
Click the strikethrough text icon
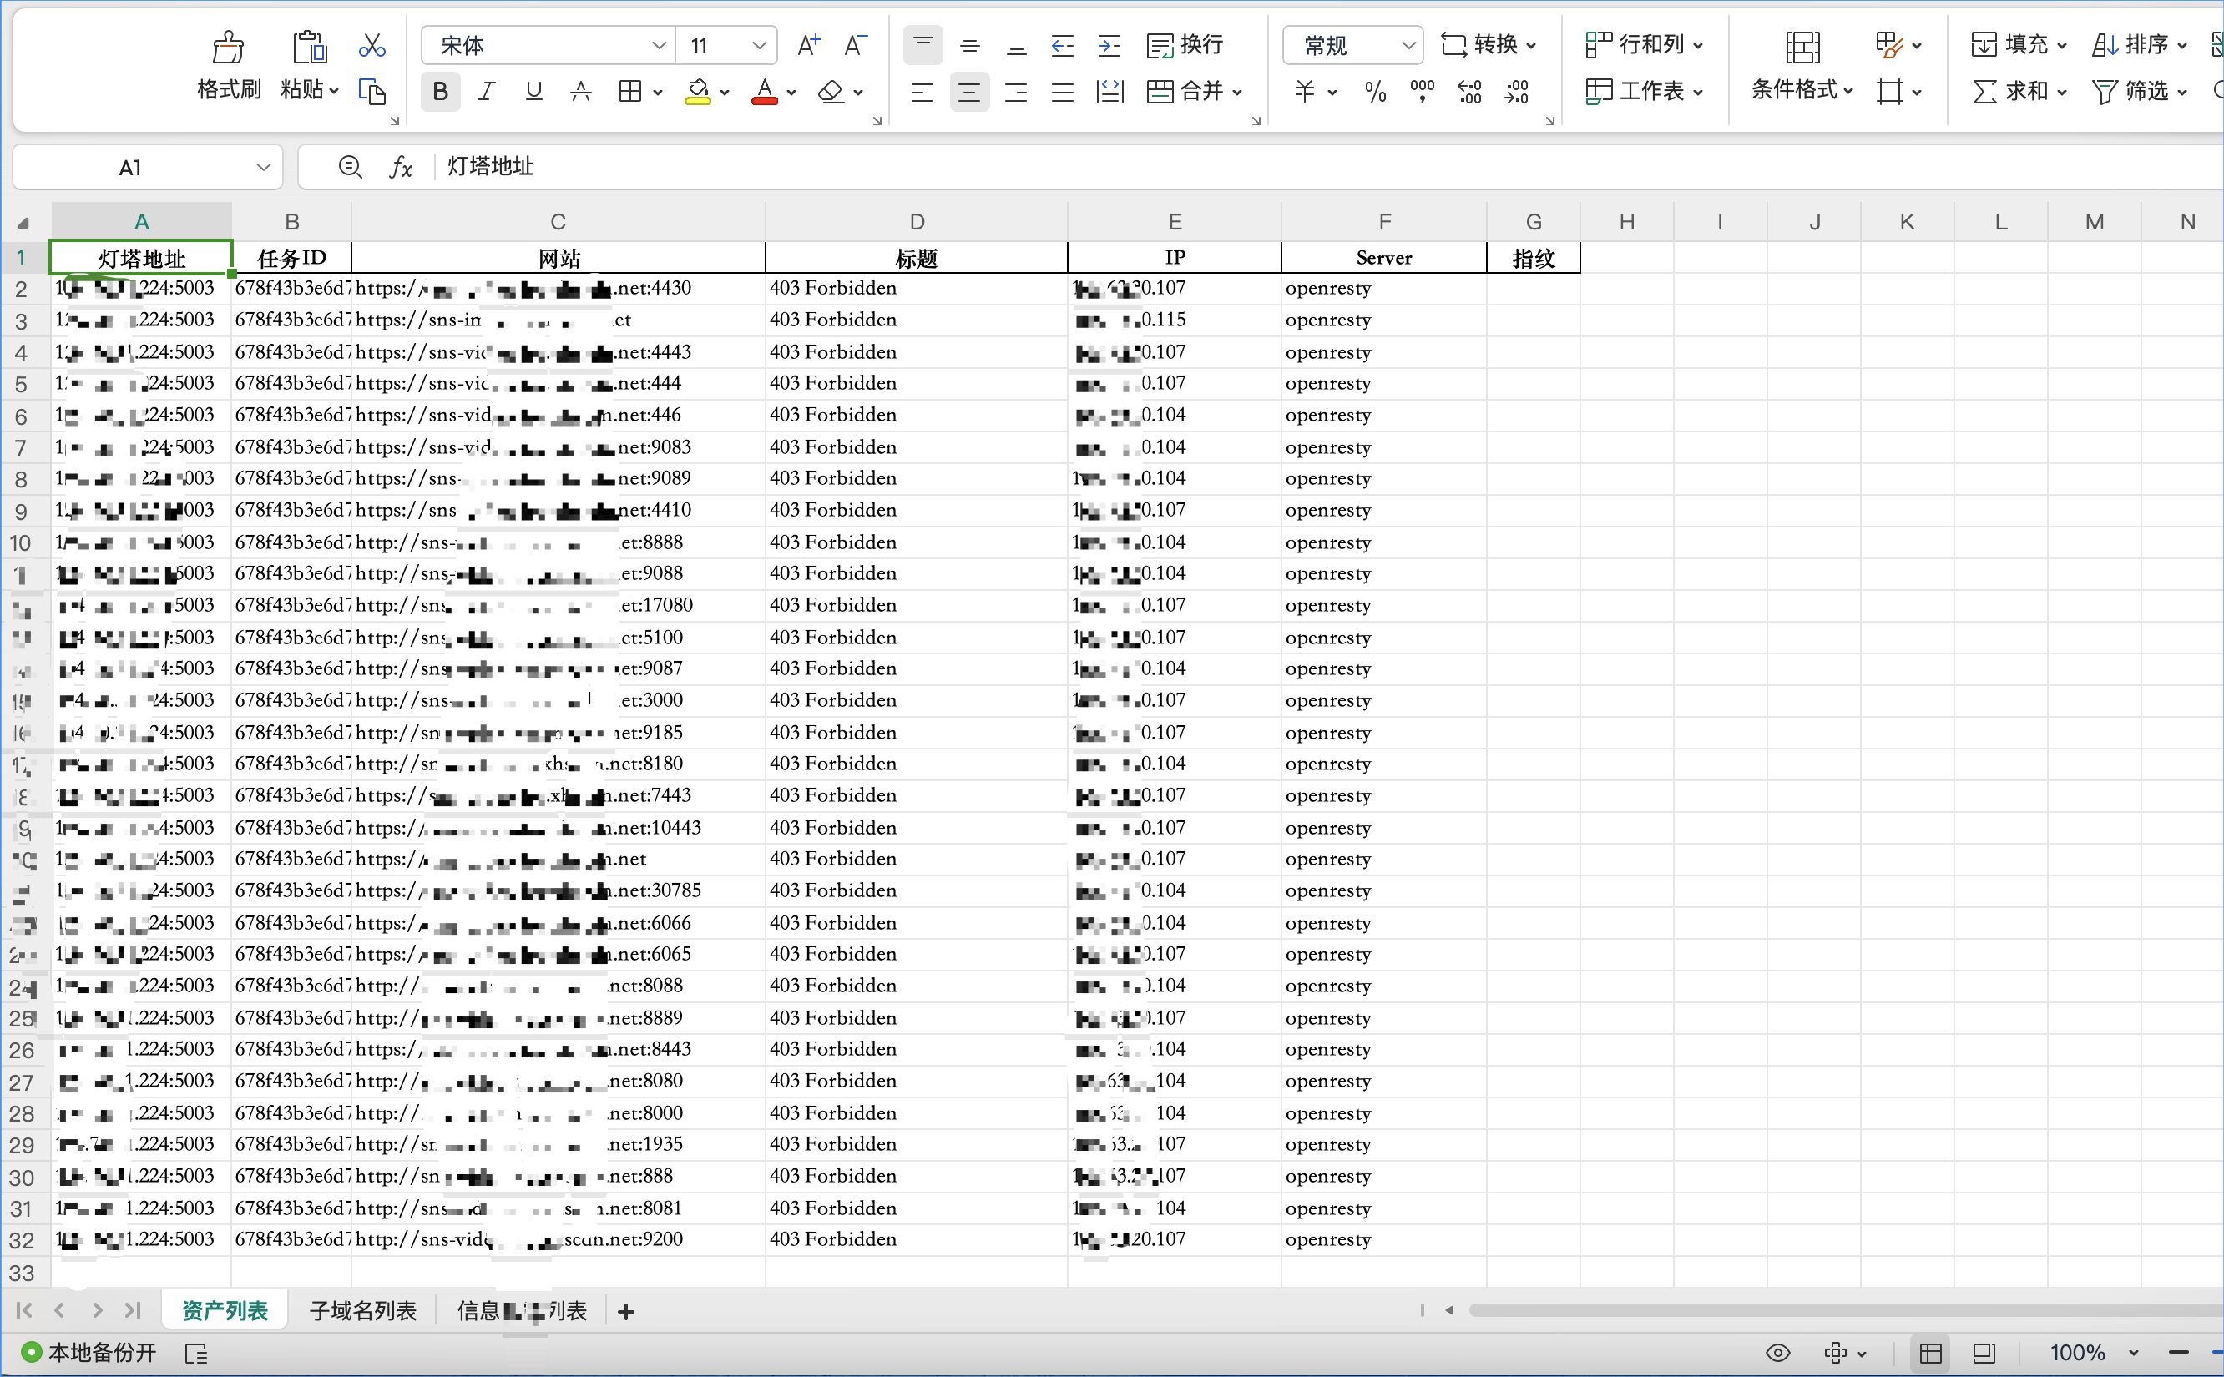(x=580, y=91)
